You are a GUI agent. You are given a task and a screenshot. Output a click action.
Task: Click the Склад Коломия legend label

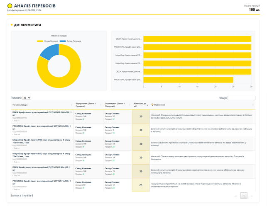pyautogui.click(x=51, y=41)
